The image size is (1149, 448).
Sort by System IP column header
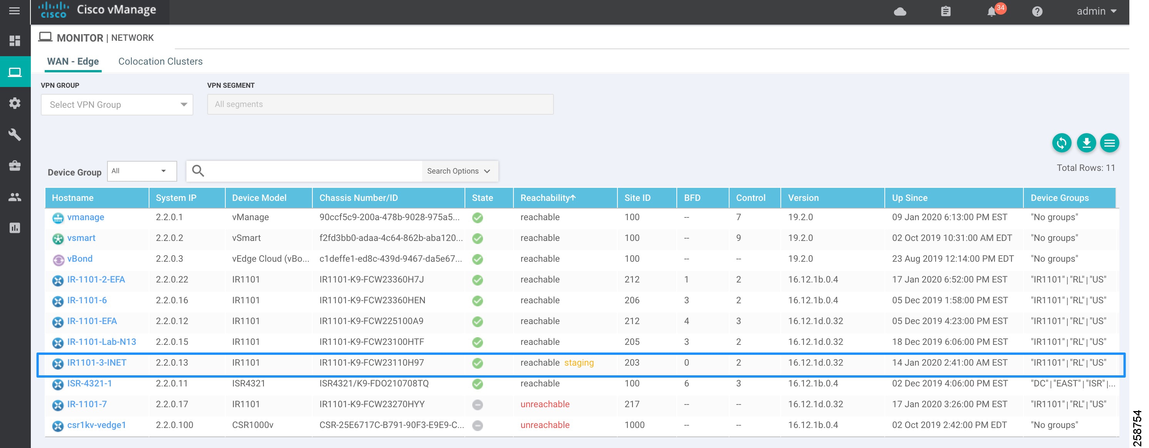coord(187,198)
